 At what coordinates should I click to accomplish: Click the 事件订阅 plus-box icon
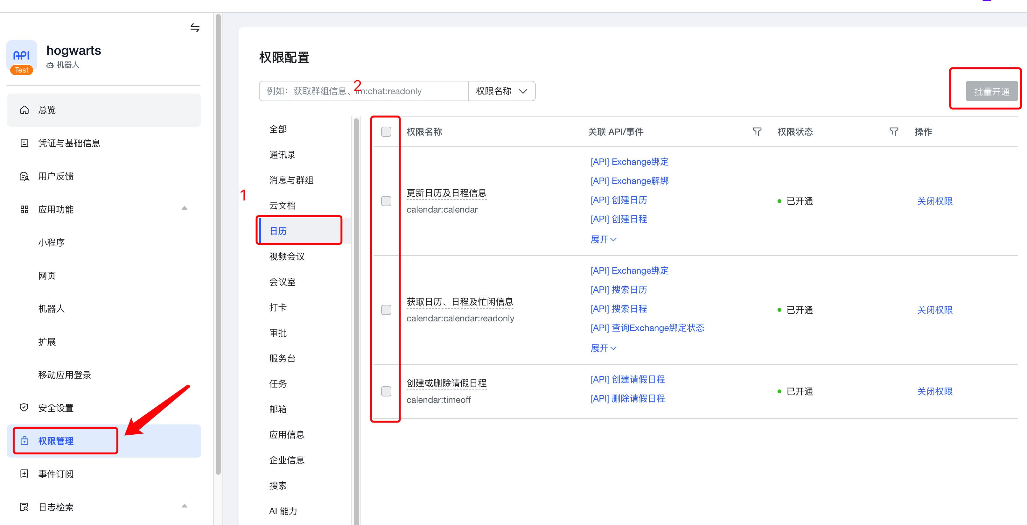point(24,473)
